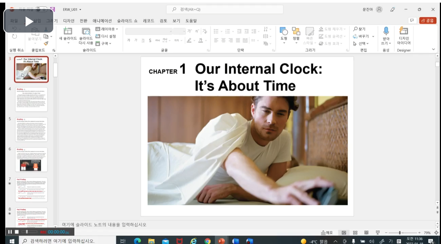Expand the Section (구역) dropdown

[103, 43]
